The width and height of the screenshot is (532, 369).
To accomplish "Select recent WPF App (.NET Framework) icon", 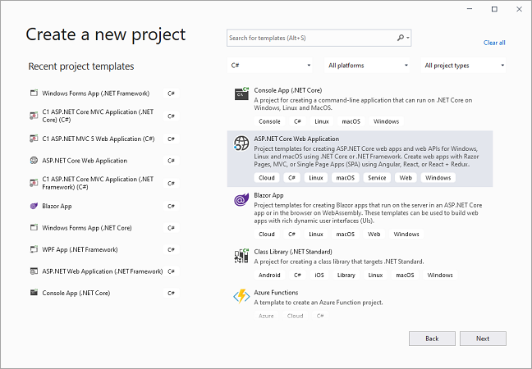I will click(33, 249).
